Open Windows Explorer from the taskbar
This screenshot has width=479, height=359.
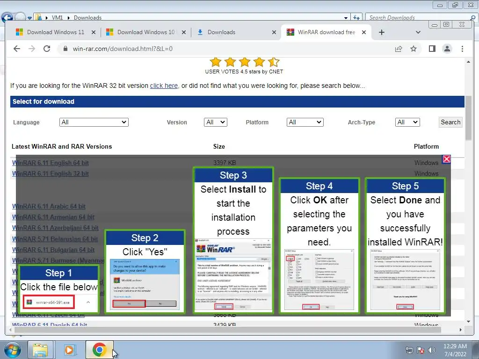pos(40,350)
